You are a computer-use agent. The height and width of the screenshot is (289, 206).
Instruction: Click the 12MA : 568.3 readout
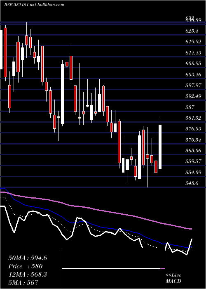(28, 275)
